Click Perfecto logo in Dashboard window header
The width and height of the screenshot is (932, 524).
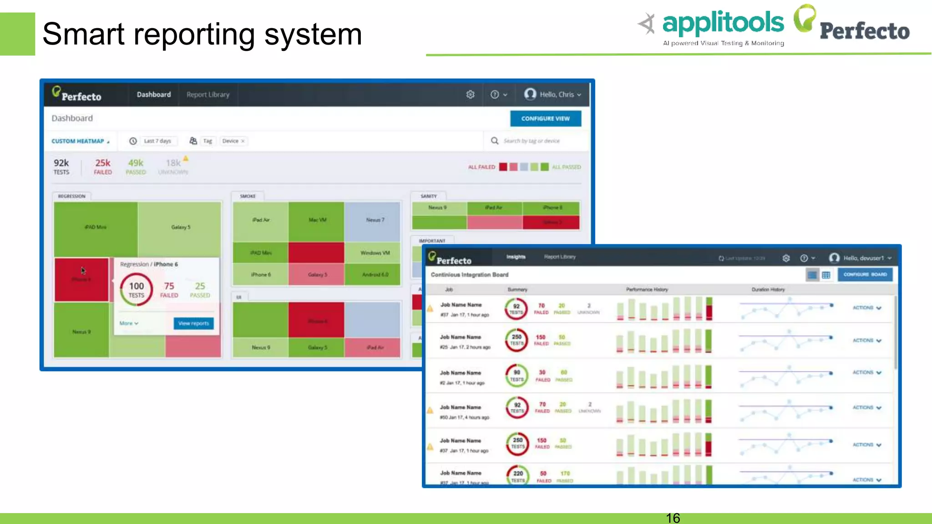click(x=76, y=94)
